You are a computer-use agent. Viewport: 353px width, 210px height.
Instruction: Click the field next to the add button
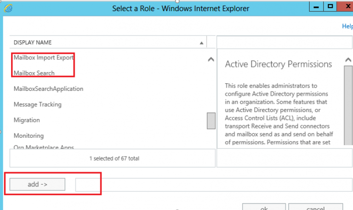coord(214,185)
